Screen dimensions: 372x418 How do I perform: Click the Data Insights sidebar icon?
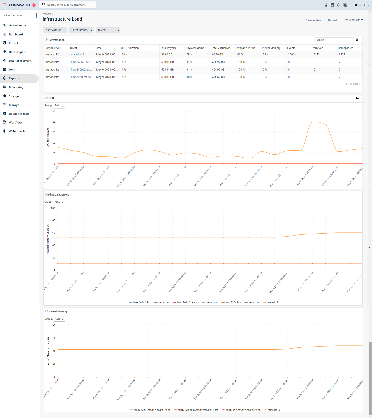5,52
